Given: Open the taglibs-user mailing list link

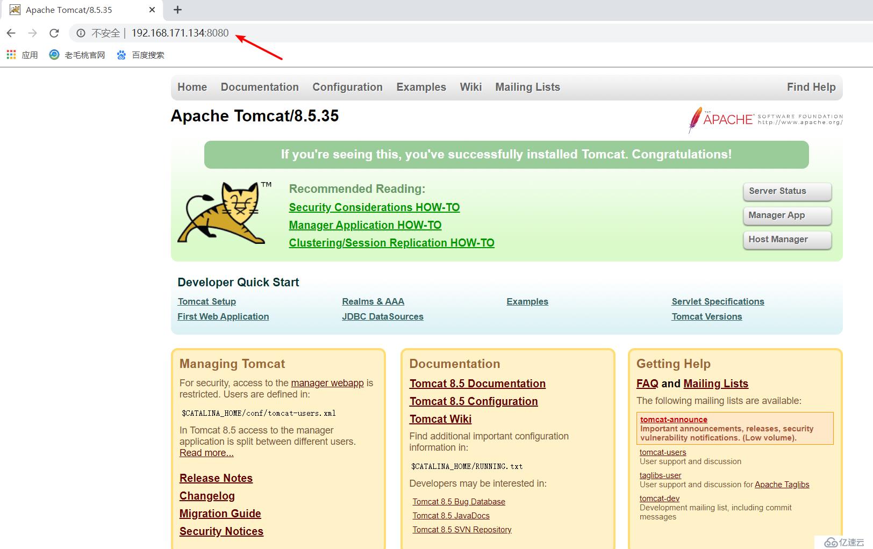Looking at the screenshot, I should [660, 475].
